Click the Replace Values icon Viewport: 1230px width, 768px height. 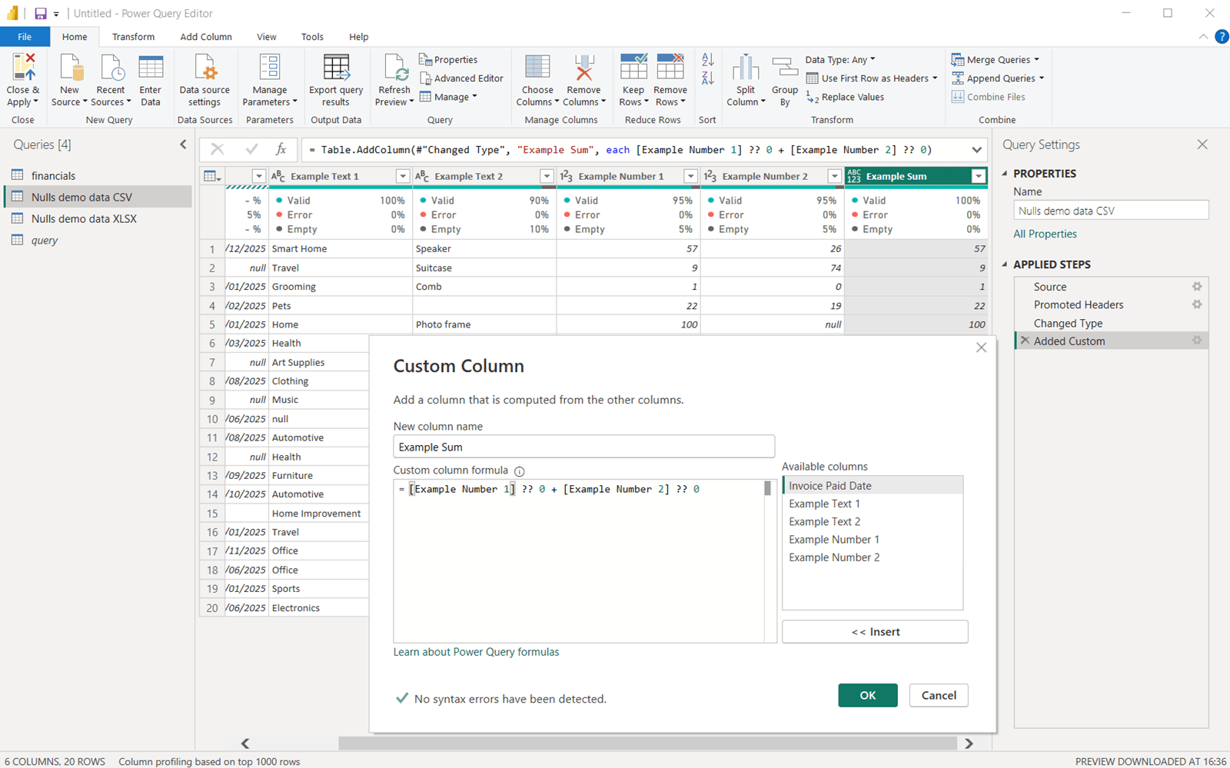tap(845, 97)
